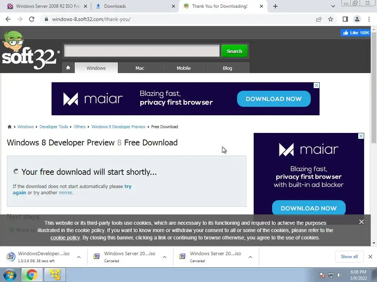Click the soft32 logo

[x=30, y=50]
